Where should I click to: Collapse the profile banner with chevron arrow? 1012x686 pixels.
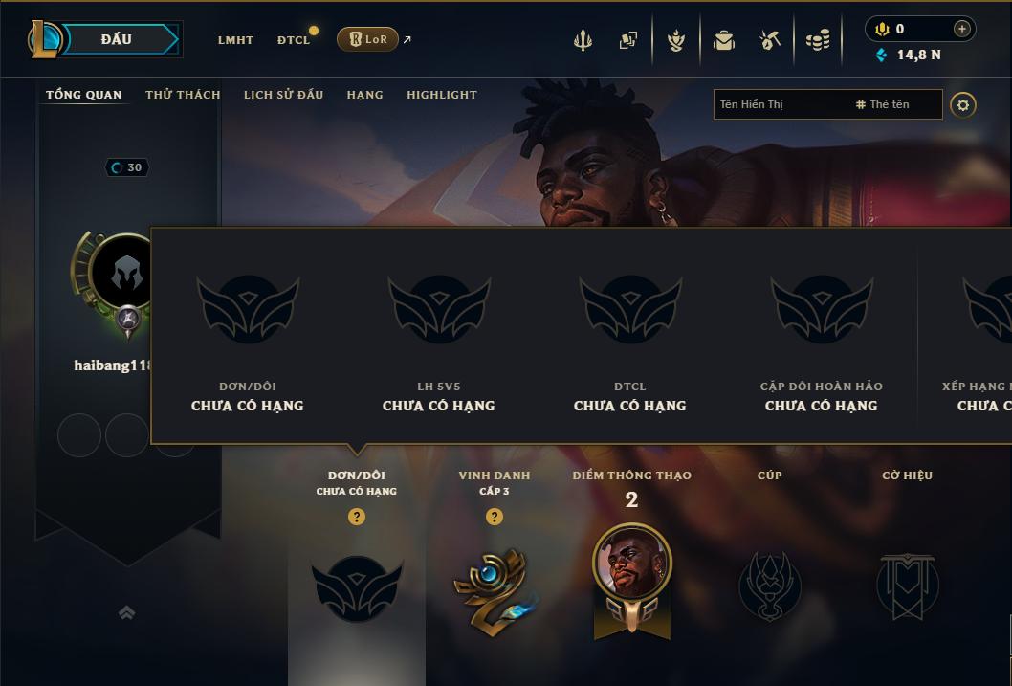coord(127,612)
